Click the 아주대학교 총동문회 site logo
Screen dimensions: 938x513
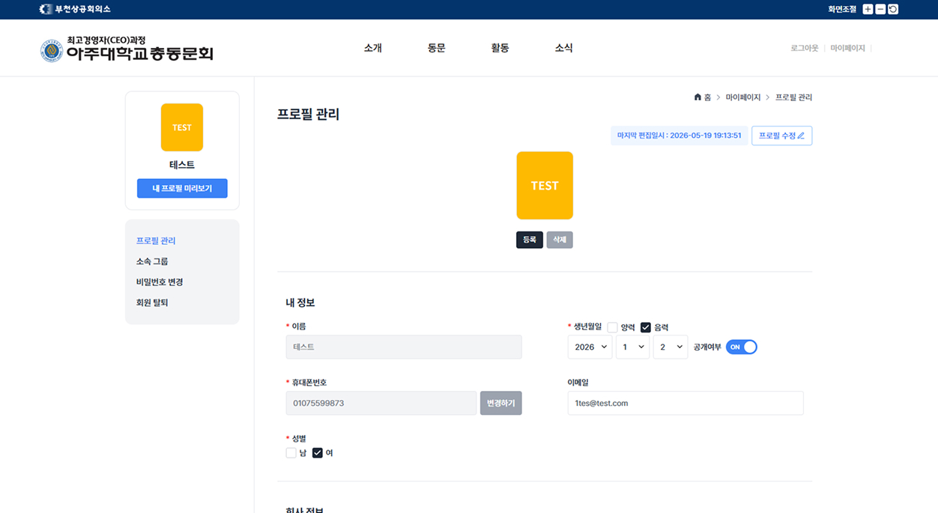point(127,49)
